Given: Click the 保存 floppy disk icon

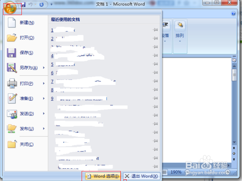Looking at the screenshot, I should pos(11,53).
